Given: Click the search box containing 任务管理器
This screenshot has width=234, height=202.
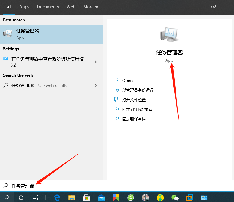Looking at the screenshot, I should (120, 186).
